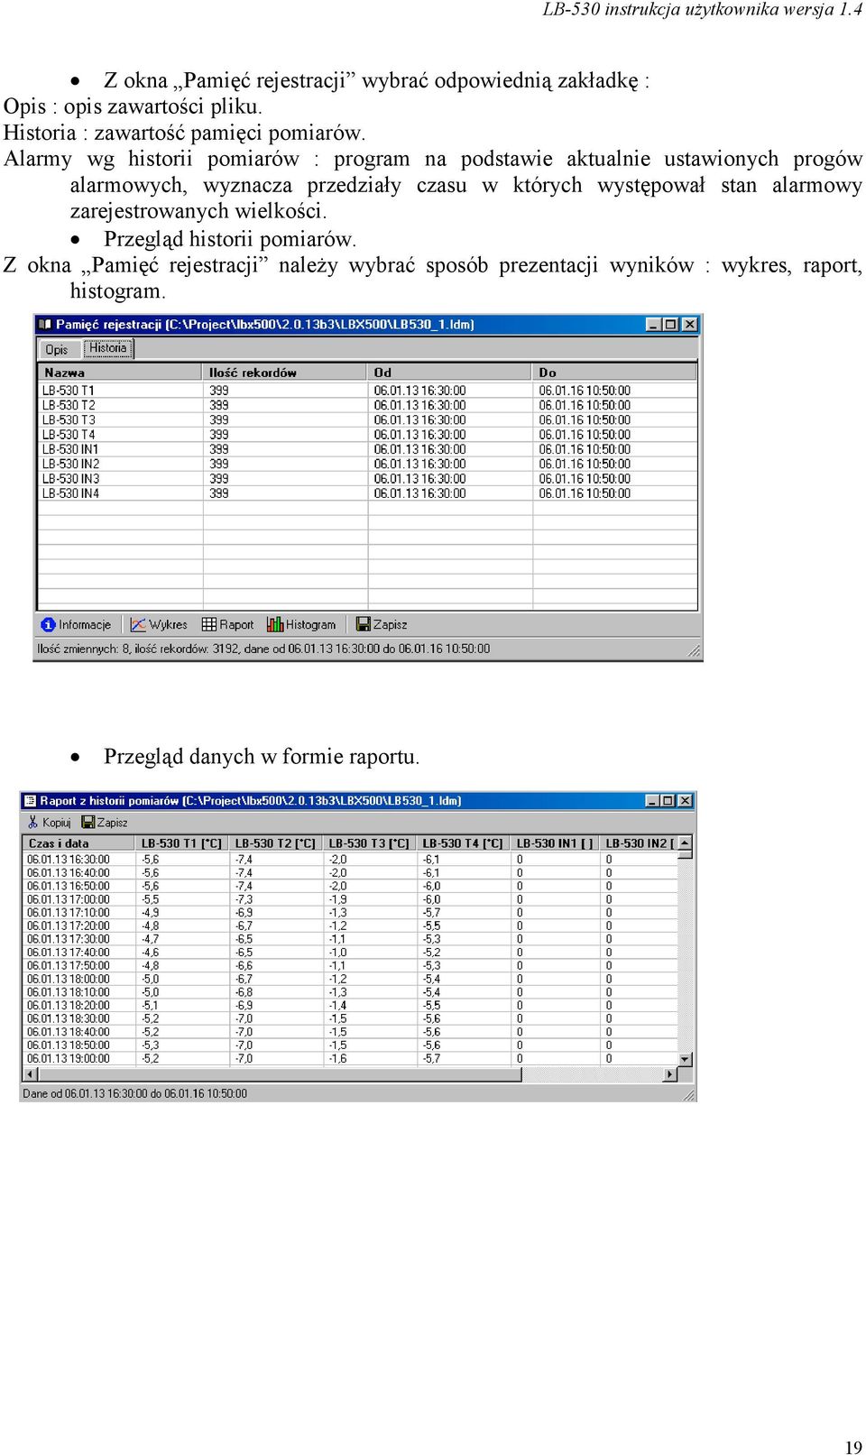
Task: Select the LB-530 IN1 row
Action: click(x=367, y=449)
